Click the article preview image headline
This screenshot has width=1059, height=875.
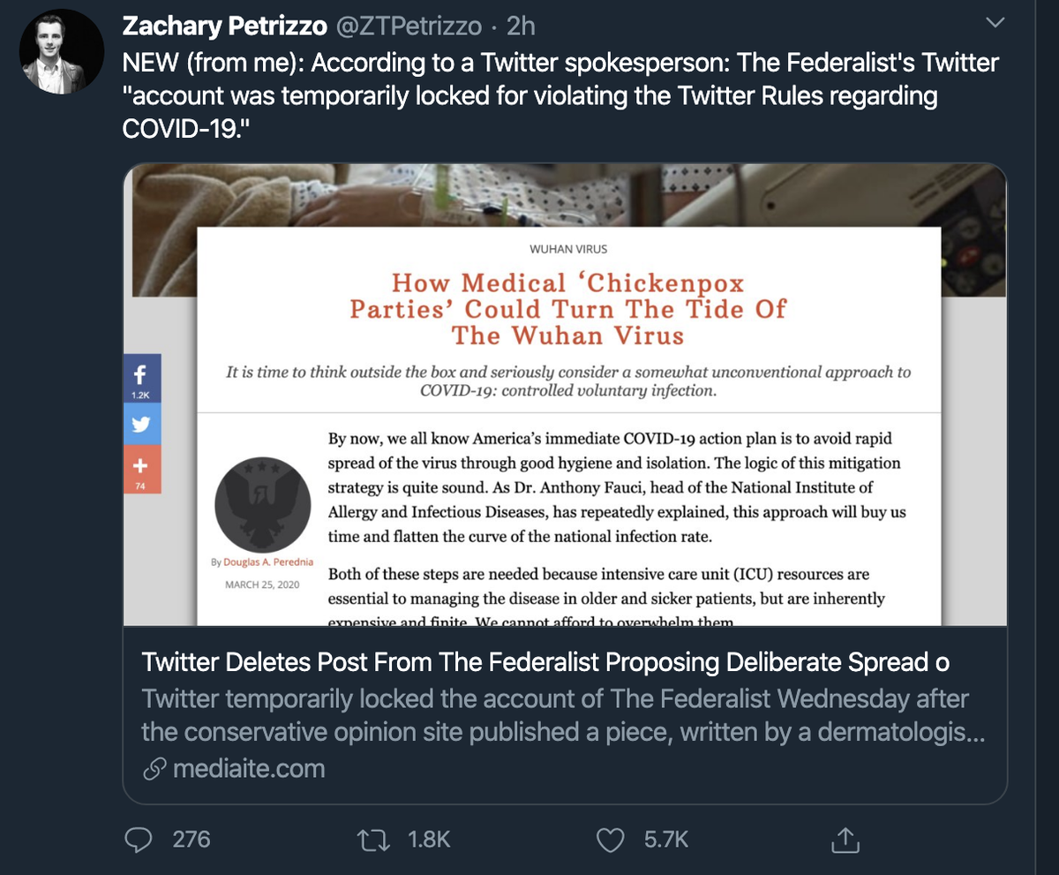pos(567,309)
